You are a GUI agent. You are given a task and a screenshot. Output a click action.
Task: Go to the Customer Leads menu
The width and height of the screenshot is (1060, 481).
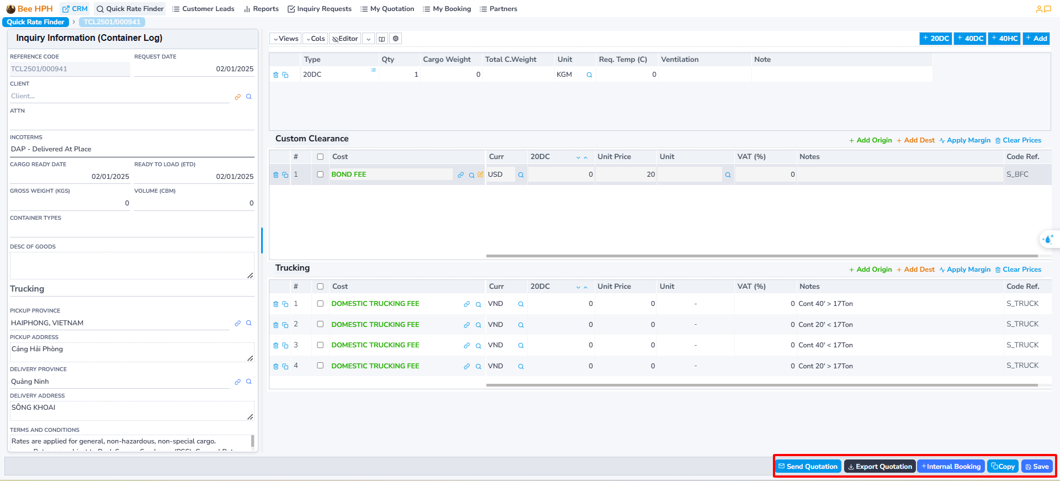[203, 9]
